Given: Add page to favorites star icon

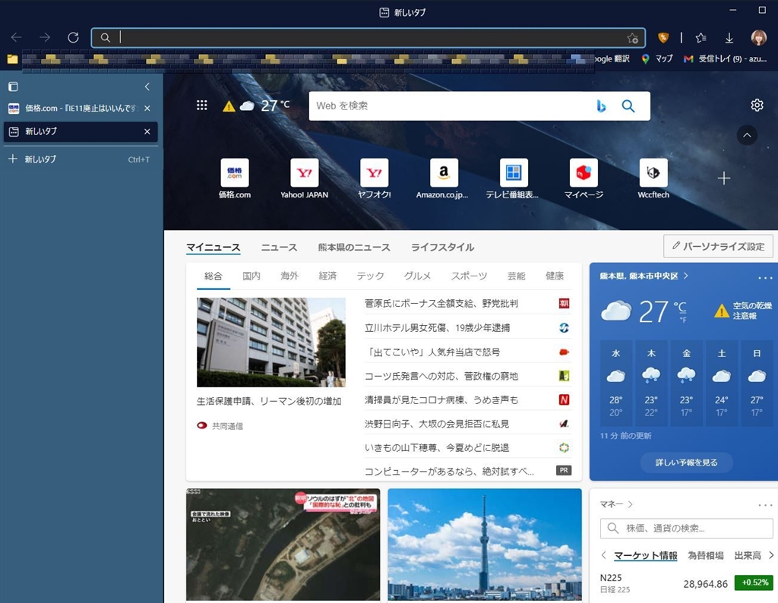Looking at the screenshot, I should click(632, 38).
